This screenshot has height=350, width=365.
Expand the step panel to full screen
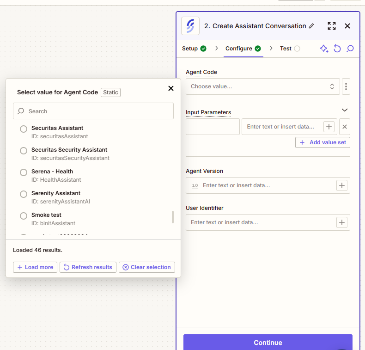[331, 26]
